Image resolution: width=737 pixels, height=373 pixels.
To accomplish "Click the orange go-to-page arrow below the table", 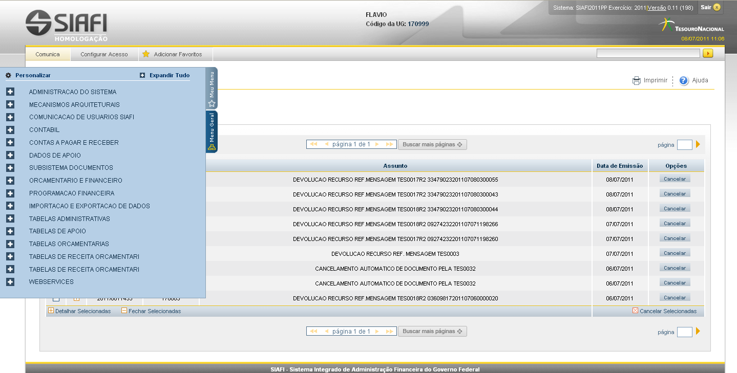I will 698,331.
